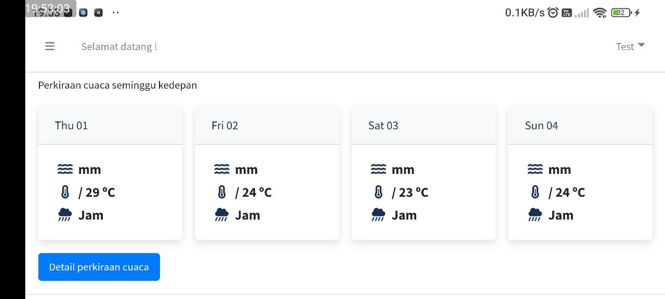Click the waves icon on Sun 04 card
This screenshot has height=299, width=665.
coord(535,169)
